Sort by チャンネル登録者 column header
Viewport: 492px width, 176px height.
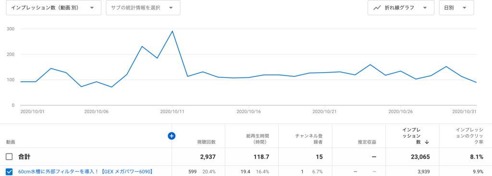[309, 139]
